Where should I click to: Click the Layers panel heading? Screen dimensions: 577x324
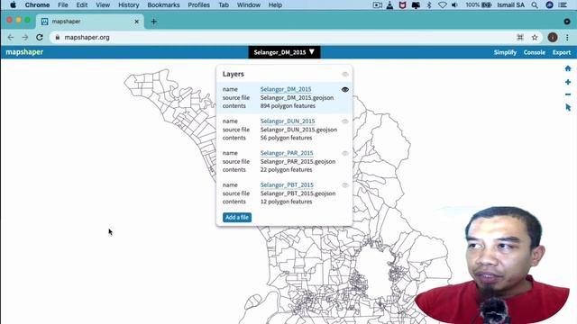(x=234, y=74)
